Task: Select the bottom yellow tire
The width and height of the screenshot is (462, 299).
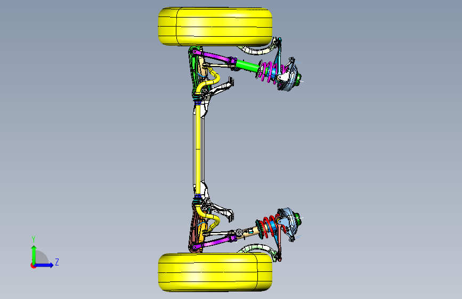Action: tap(215, 272)
